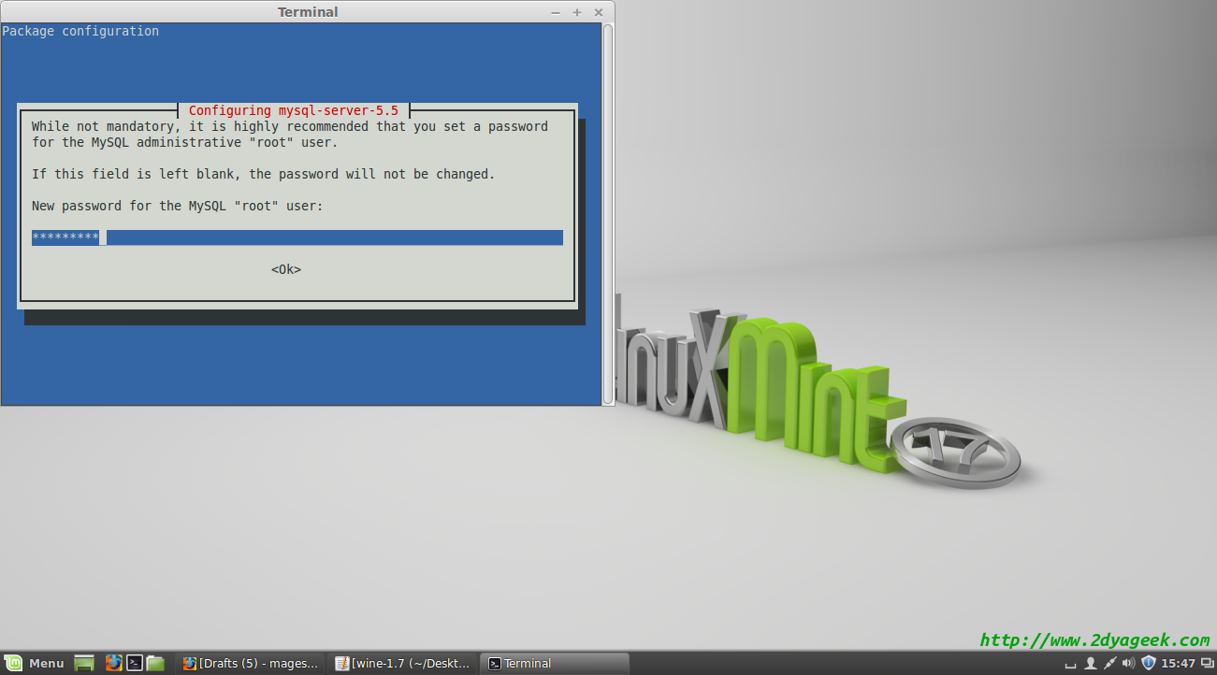Minimize the Terminal window
Image resolution: width=1217 pixels, height=675 pixels.
coord(557,12)
